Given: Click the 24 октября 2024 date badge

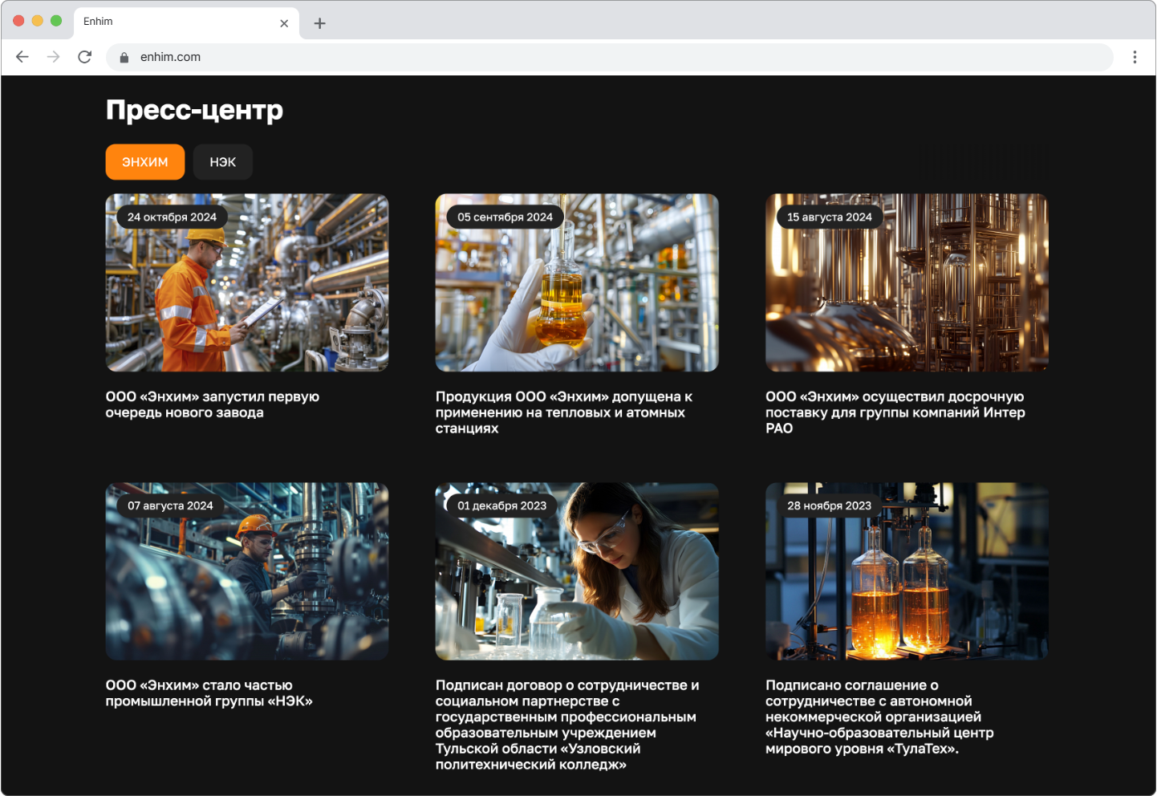Looking at the screenshot, I should click(172, 217).
